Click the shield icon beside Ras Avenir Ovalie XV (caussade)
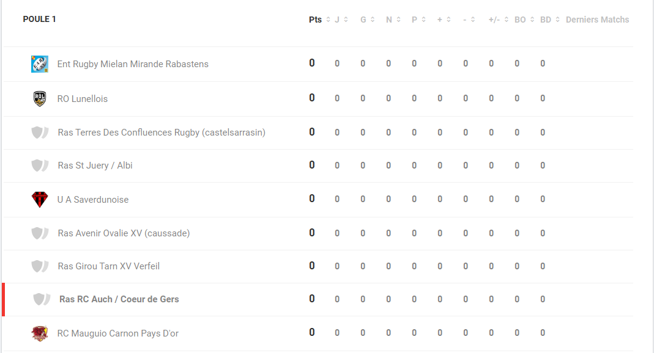 [x=40, y=233]
